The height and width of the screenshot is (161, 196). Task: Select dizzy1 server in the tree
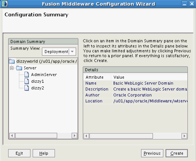pyautogui.click(x=37, y=81)
